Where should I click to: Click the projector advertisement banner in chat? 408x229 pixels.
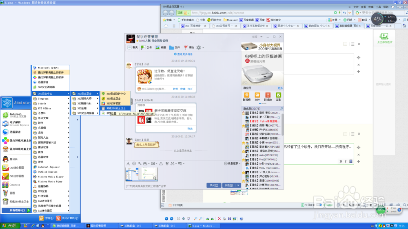point(262,64)
